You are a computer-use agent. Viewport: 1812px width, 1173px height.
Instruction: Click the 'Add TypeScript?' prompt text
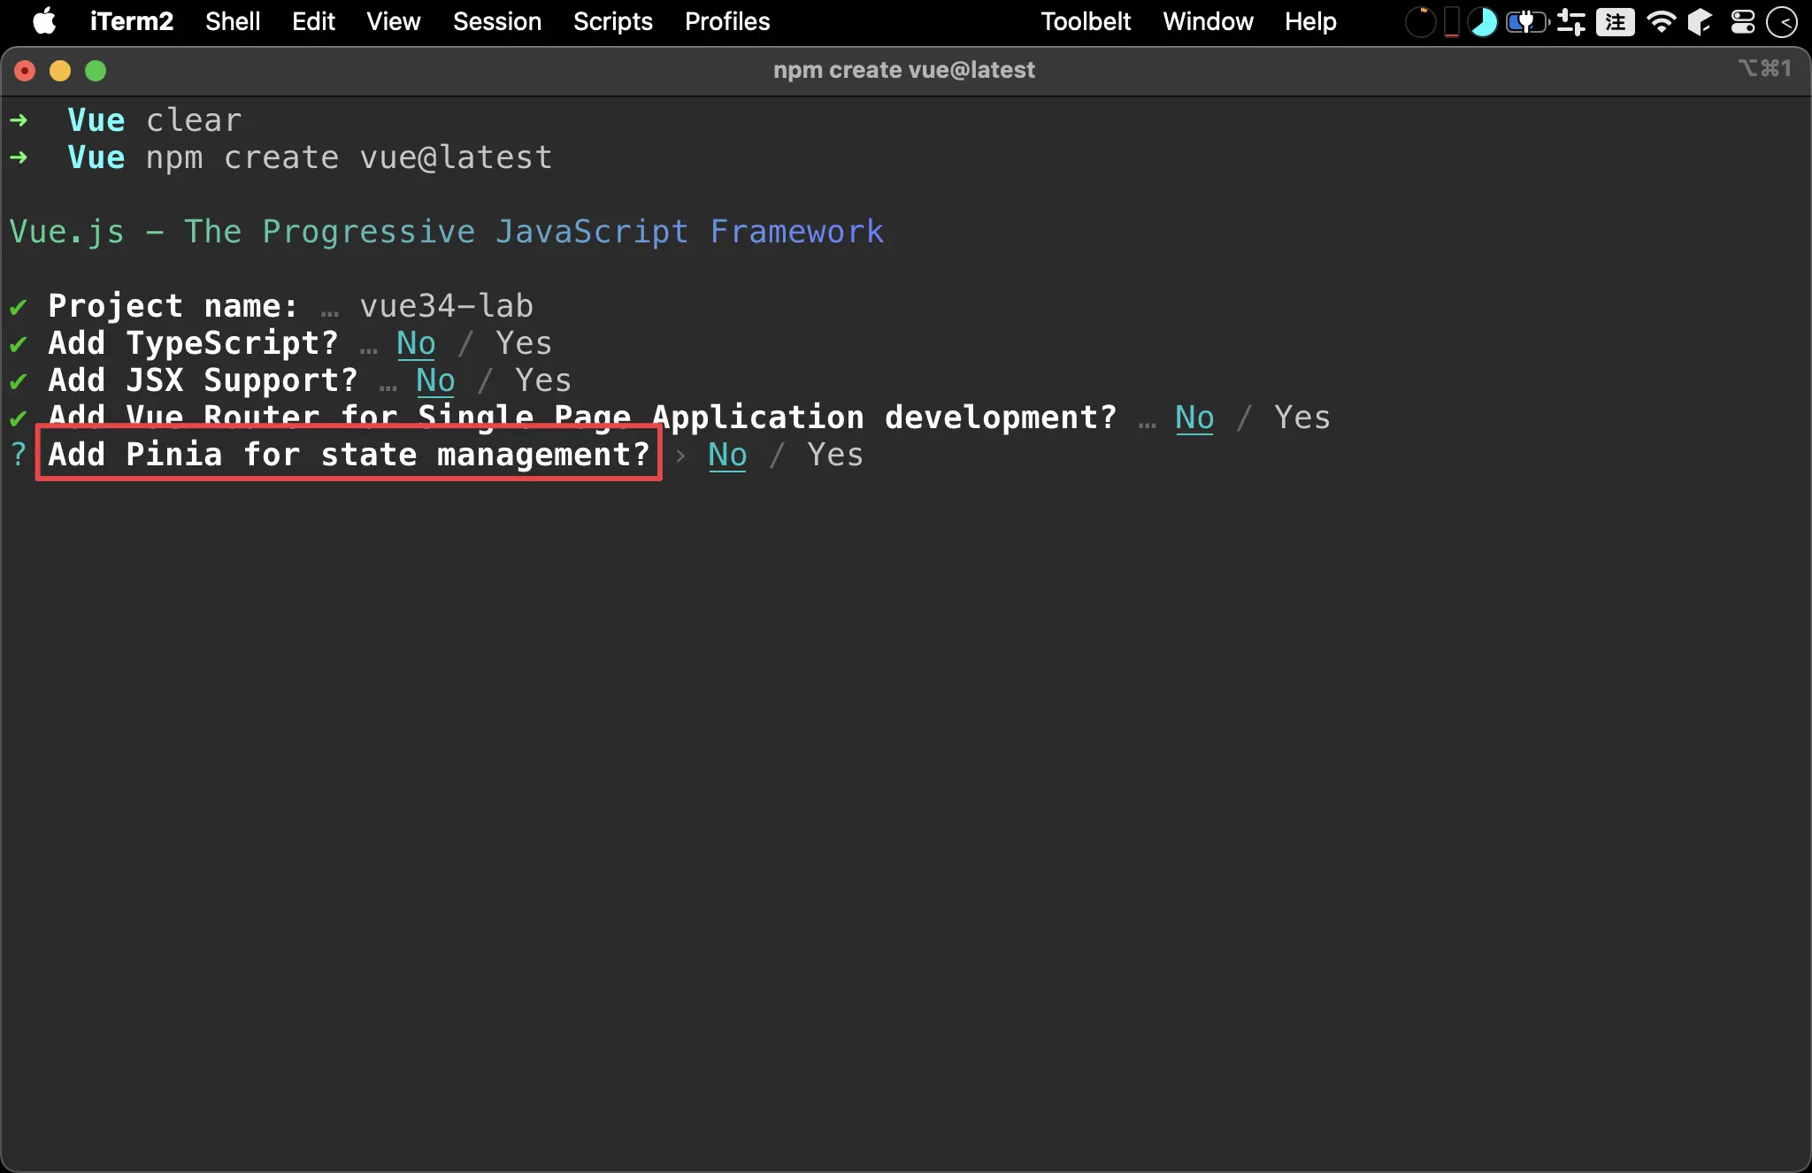tap(193, 343)
